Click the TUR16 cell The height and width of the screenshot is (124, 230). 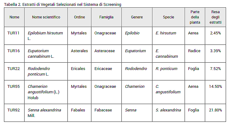(14, 54)
